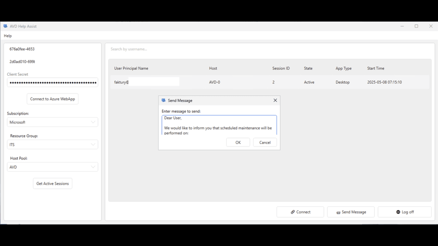Click the AVD Help Assist title icon

tap(5, 26)
